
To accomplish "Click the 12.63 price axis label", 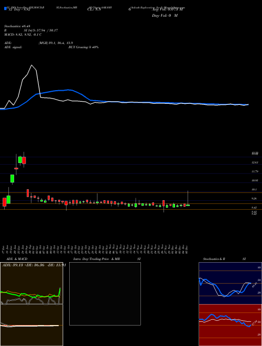I will pyautogui.click(x=255, y=163).
